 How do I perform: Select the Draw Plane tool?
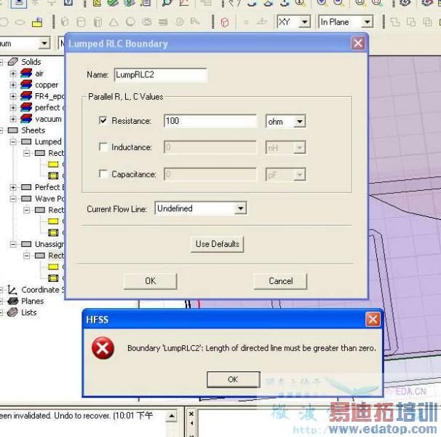pos(261,22)
